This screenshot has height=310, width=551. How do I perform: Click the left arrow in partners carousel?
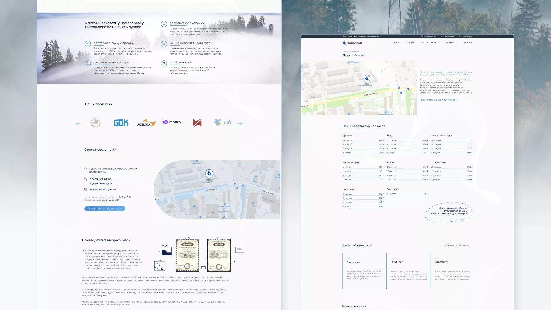78,123
